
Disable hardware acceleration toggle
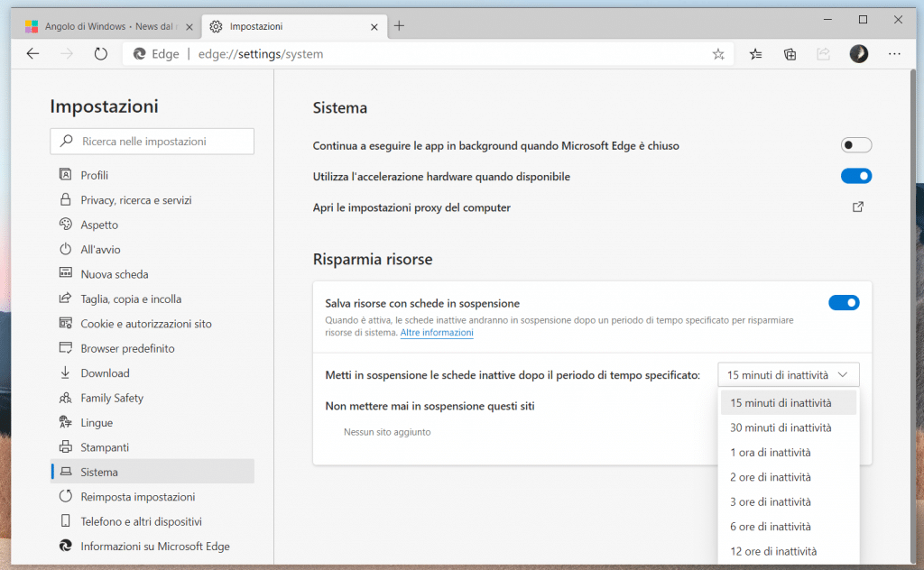coord(855,177)
